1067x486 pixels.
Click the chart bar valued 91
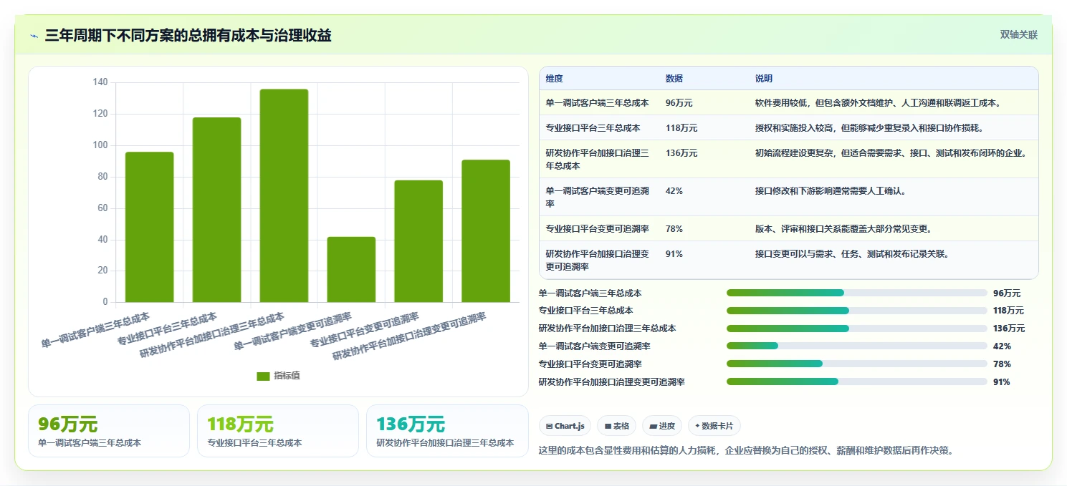coord(486,231)
